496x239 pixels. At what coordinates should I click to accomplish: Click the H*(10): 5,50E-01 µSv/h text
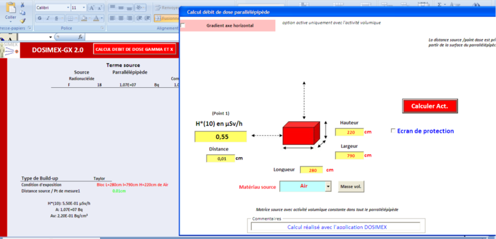pyautogui.click(x=69, y=203)
